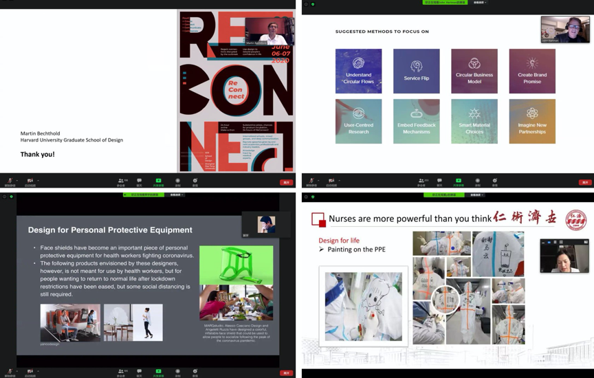The image size is (594, 378).
Task: Leave the meeting in Martin Bechthold window
Action: [x=287, y=182]
